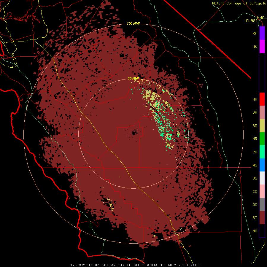Click the HA red legend swatch
The height and width of the screenshot is (267, 267).
262,99
